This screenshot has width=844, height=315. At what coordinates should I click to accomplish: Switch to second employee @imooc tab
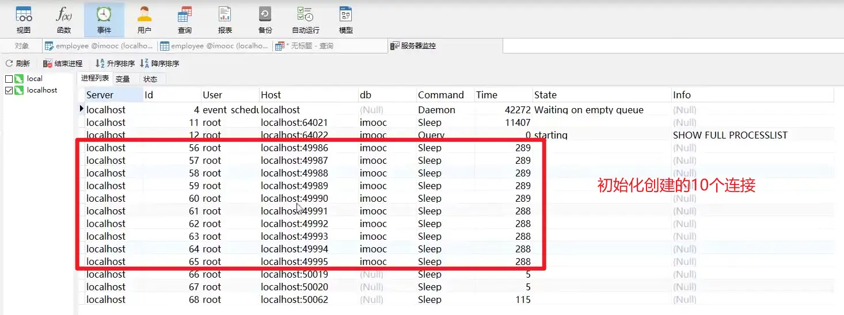215,46
